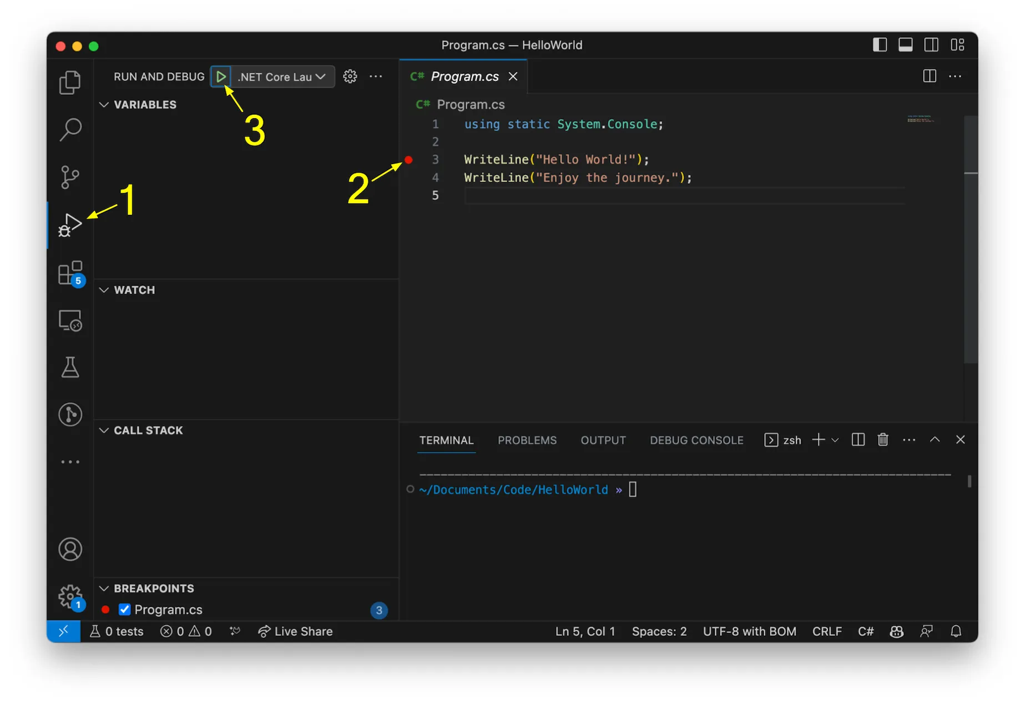Viewport: 1025px width, 704px height.
Task: Open the Remote Explorer view
Action: point(70,321)
